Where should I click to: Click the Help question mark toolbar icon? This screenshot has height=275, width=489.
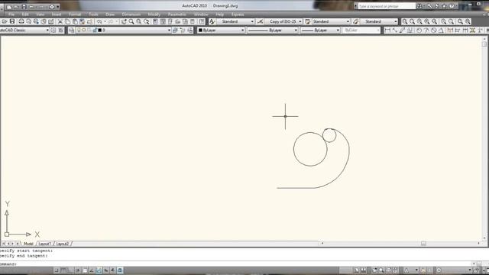coord(202,21)
